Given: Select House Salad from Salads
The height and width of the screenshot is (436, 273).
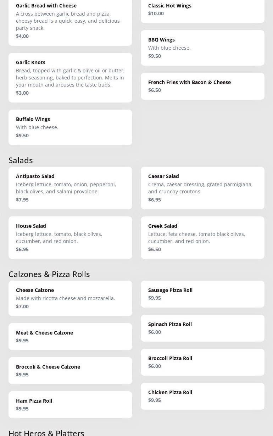Looking at the screenshot, I should point(70,237).
